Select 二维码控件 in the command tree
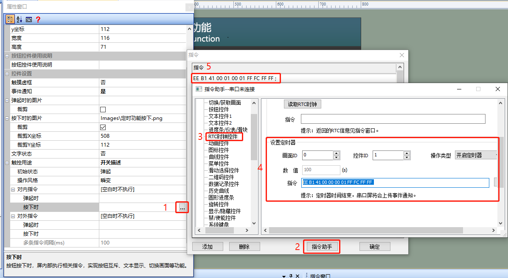Viewport: 508px width, 278px height. [221, 177]
